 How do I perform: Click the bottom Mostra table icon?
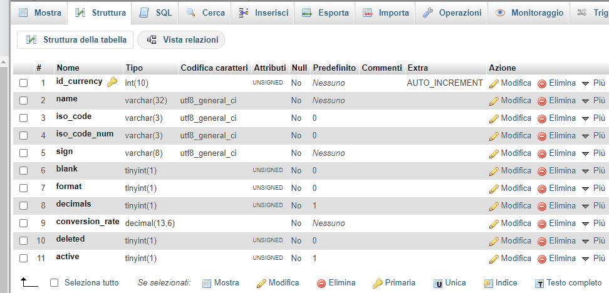(207, 283)
